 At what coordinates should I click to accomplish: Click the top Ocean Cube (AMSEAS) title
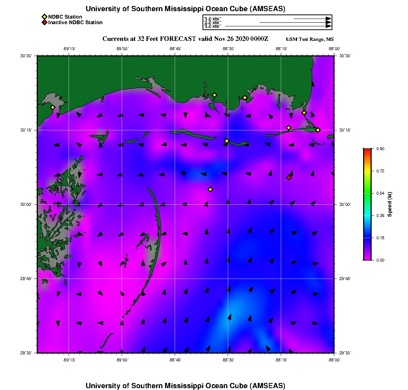pos(185,9)
